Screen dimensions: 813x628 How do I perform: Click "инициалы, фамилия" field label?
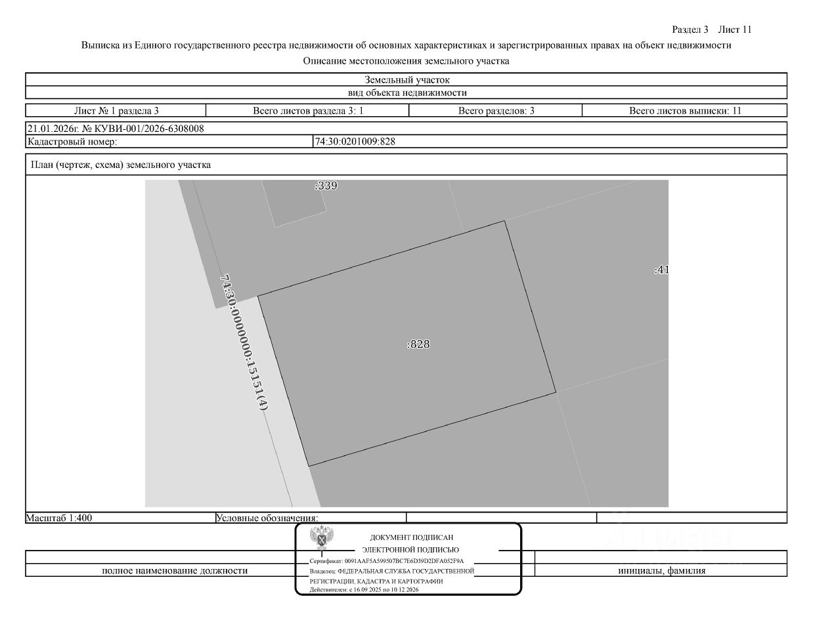click(662, 571)
